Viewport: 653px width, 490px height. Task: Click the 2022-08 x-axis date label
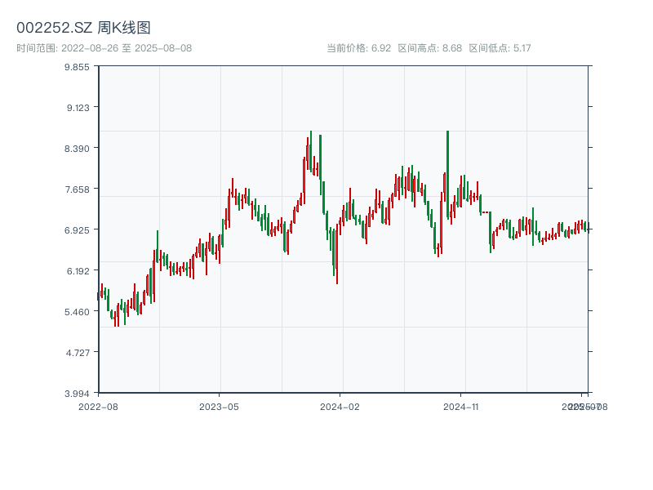(98, 406)
